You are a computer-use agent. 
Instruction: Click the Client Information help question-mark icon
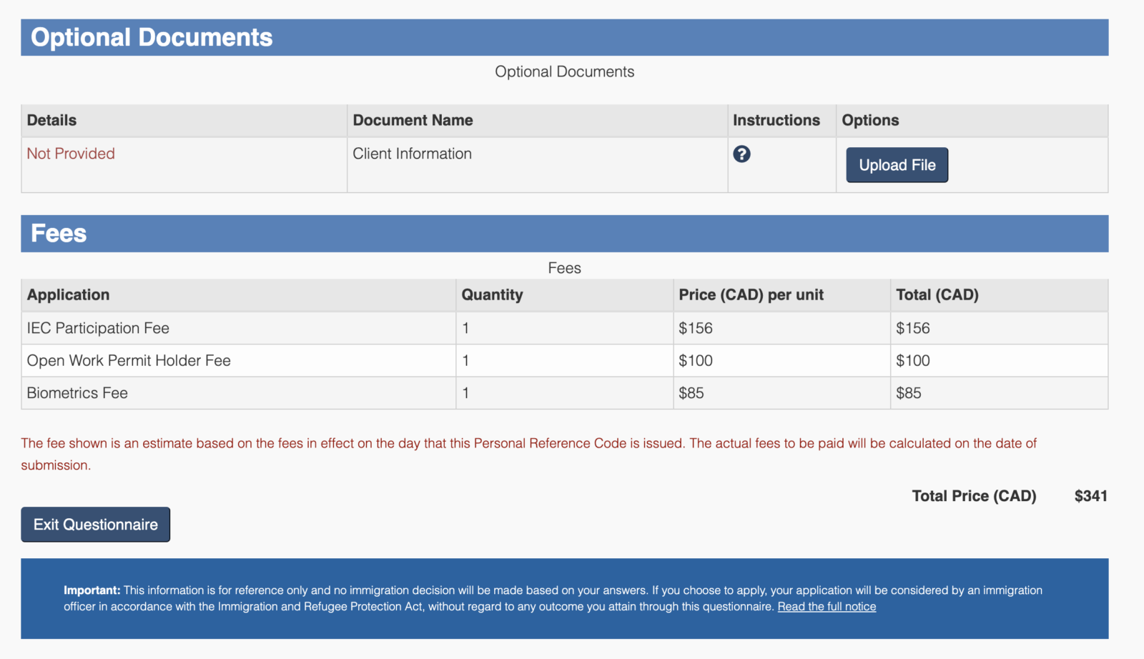point(741,154)
